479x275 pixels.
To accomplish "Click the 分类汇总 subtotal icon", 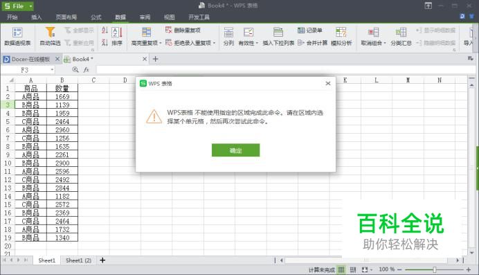I will click(401, 33).
